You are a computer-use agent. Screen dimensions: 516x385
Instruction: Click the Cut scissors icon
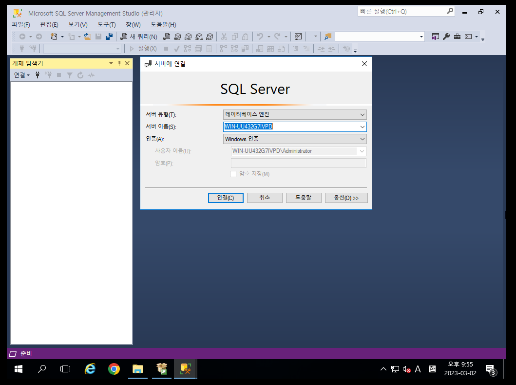click(224, 37)
